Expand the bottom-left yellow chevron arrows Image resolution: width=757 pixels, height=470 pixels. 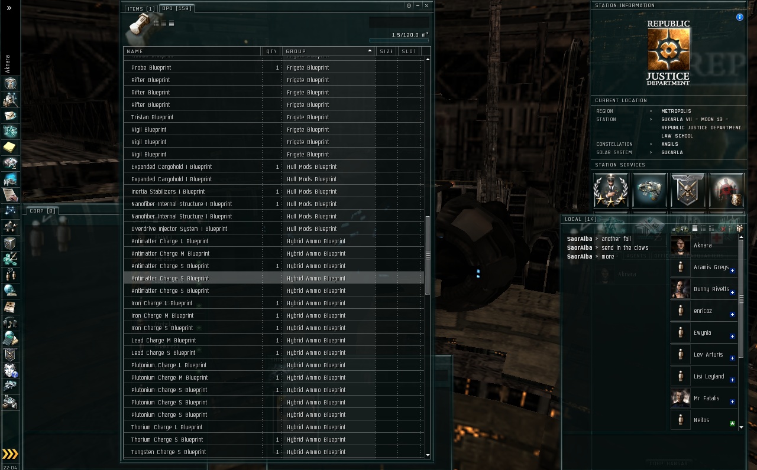pyautogui.click(x=10, y=454)
